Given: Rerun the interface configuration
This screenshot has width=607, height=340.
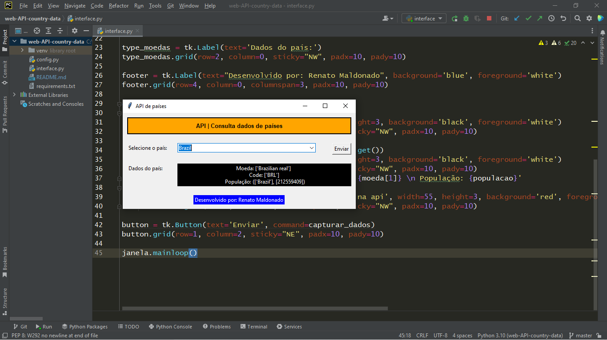Looking at the screenshot, I should [454, 19].
